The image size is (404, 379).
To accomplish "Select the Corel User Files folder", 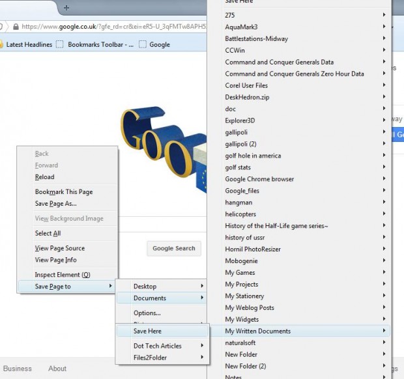I will click(299, 85).
